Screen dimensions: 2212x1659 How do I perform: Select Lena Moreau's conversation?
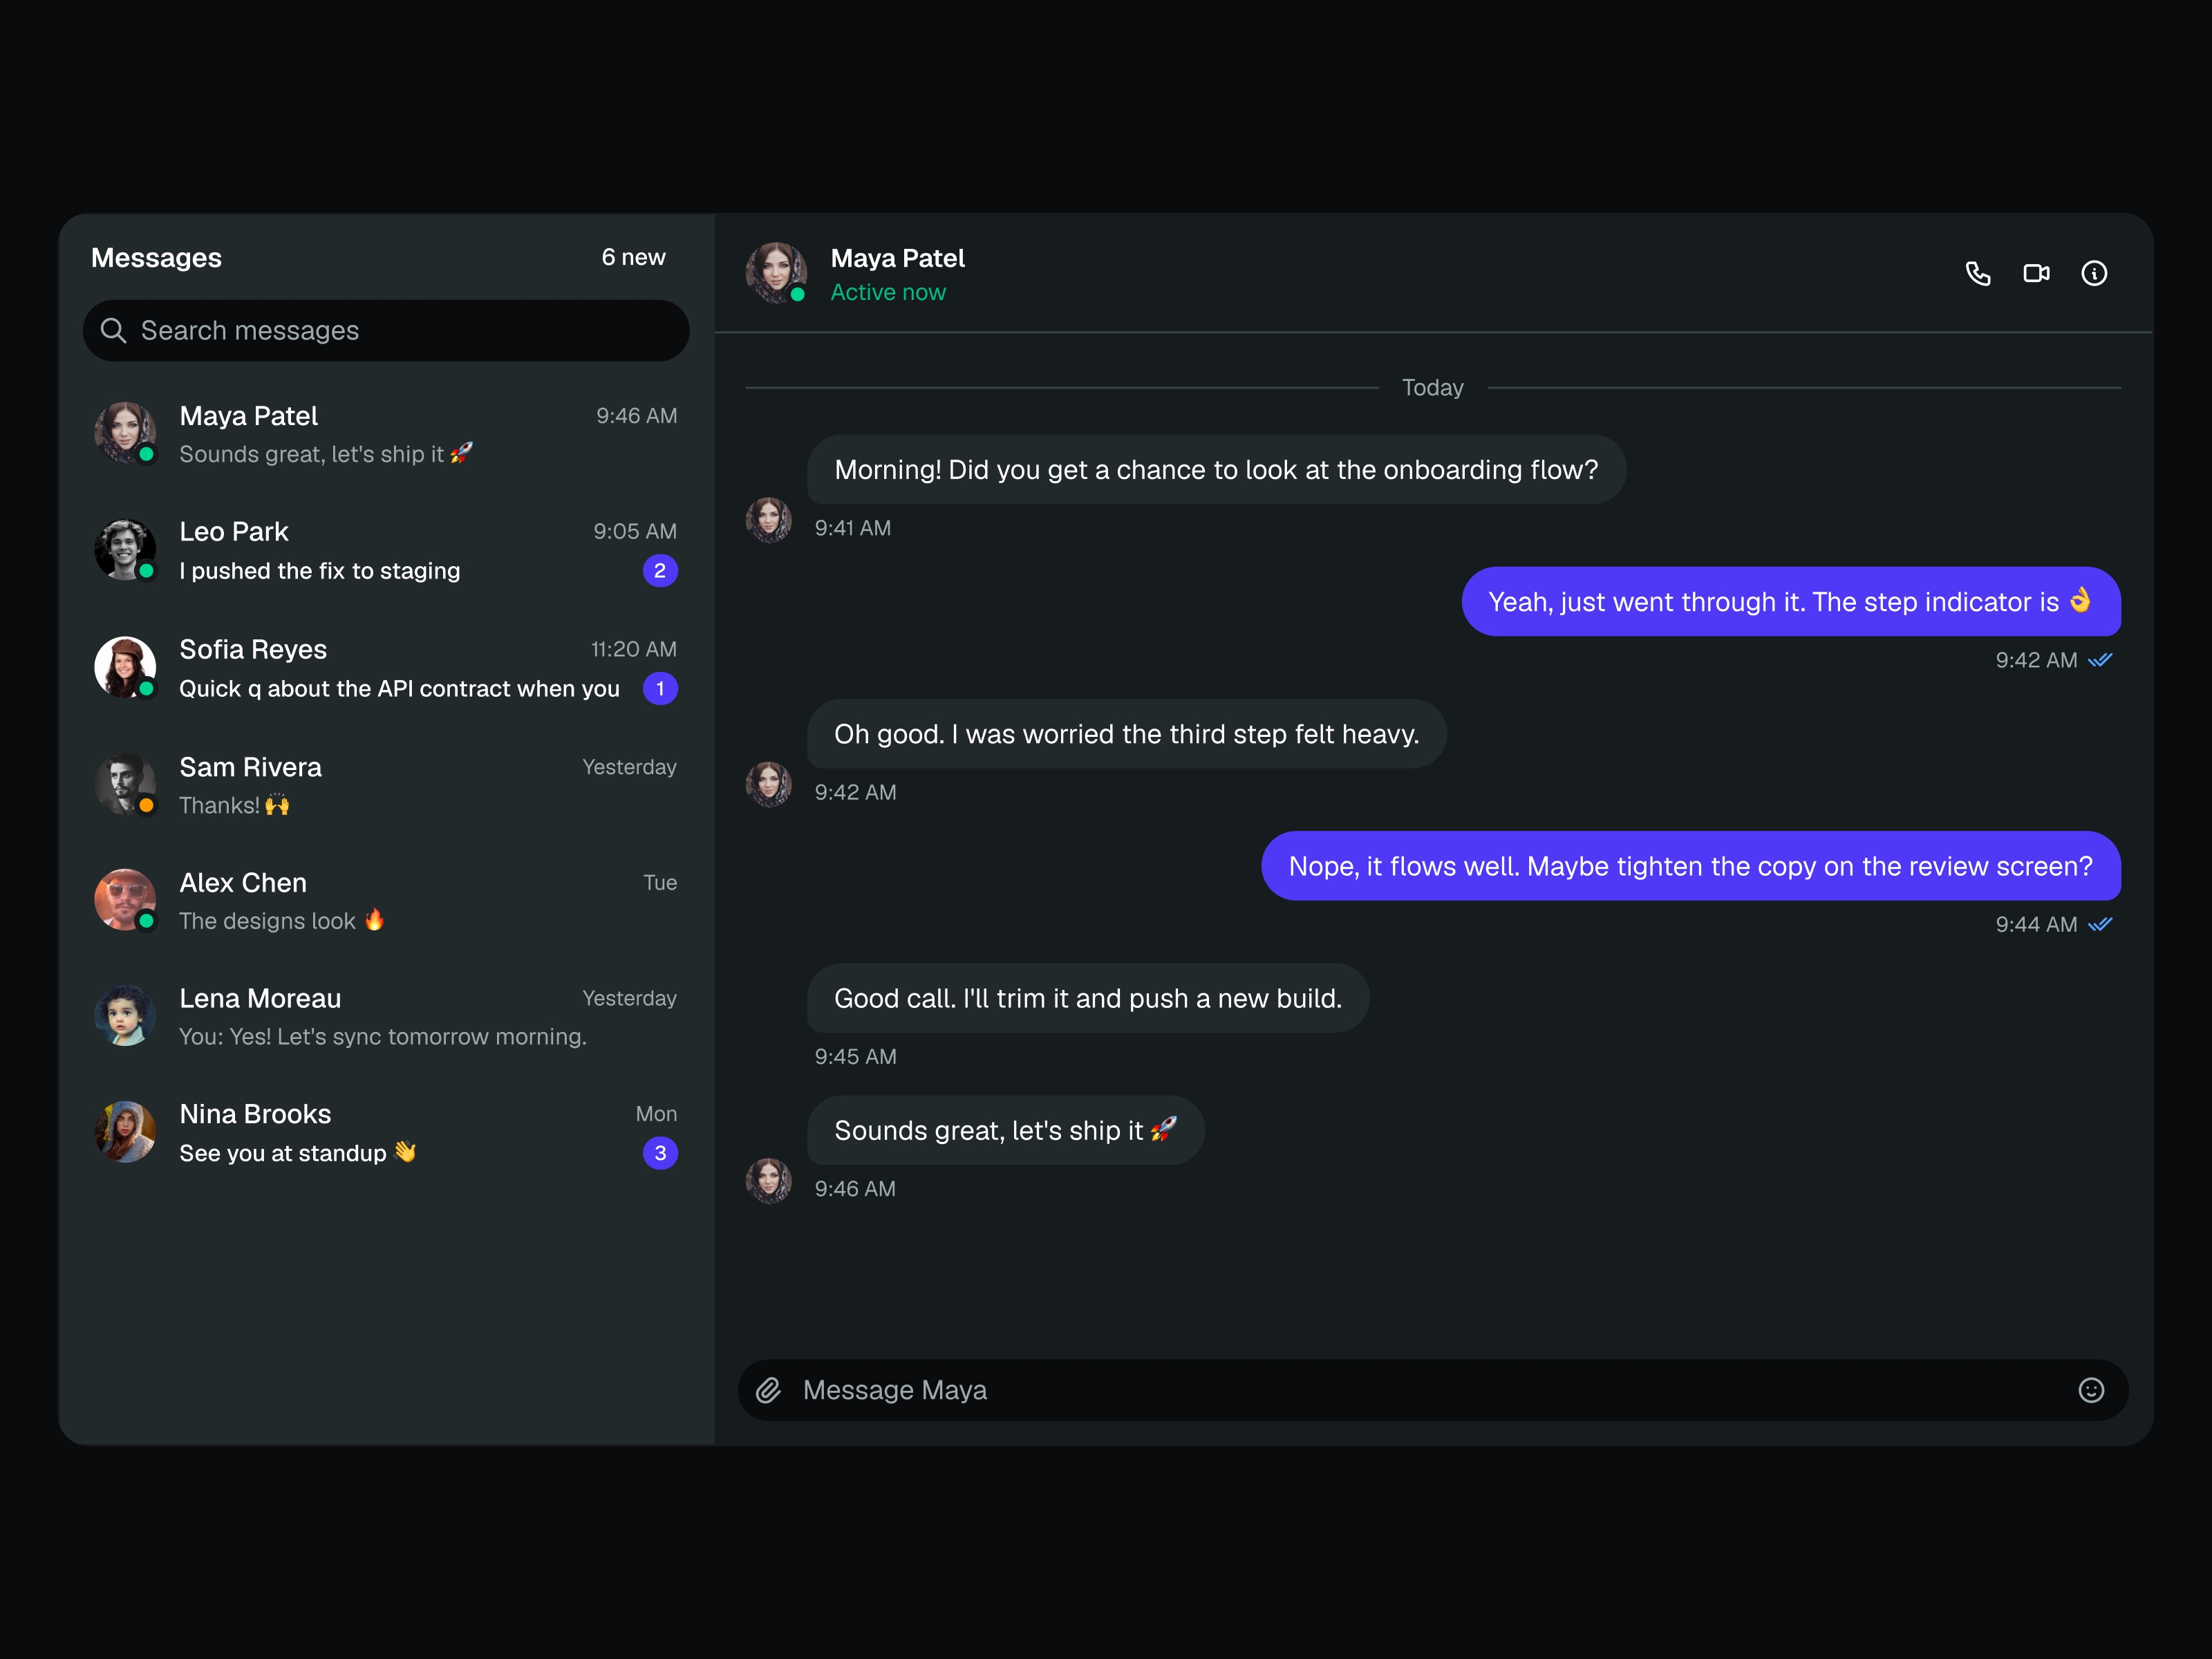click(x=386, y=1016)
